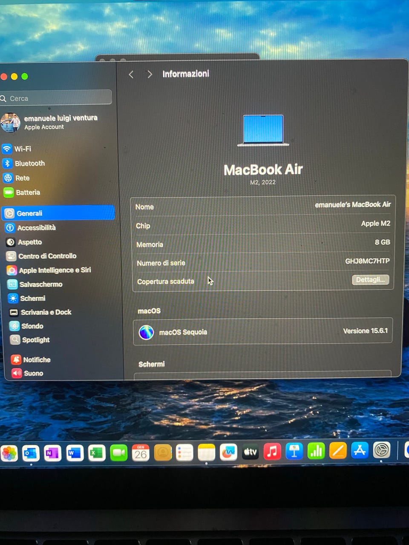Image resolution: width=409 pixels, height=545 pixels.
Task: Click the Apple M2 chip value
Action: pos(376,224)
